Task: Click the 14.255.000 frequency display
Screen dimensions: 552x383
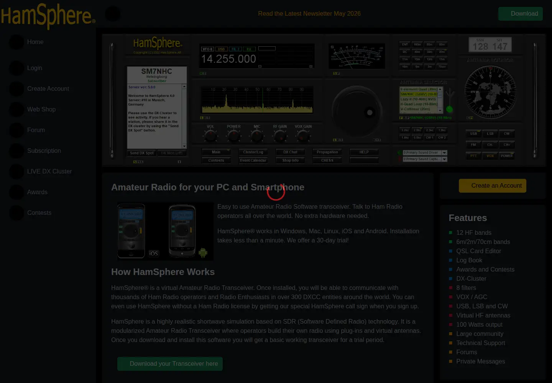Action: pyautogui.click(x=228, y=59)
